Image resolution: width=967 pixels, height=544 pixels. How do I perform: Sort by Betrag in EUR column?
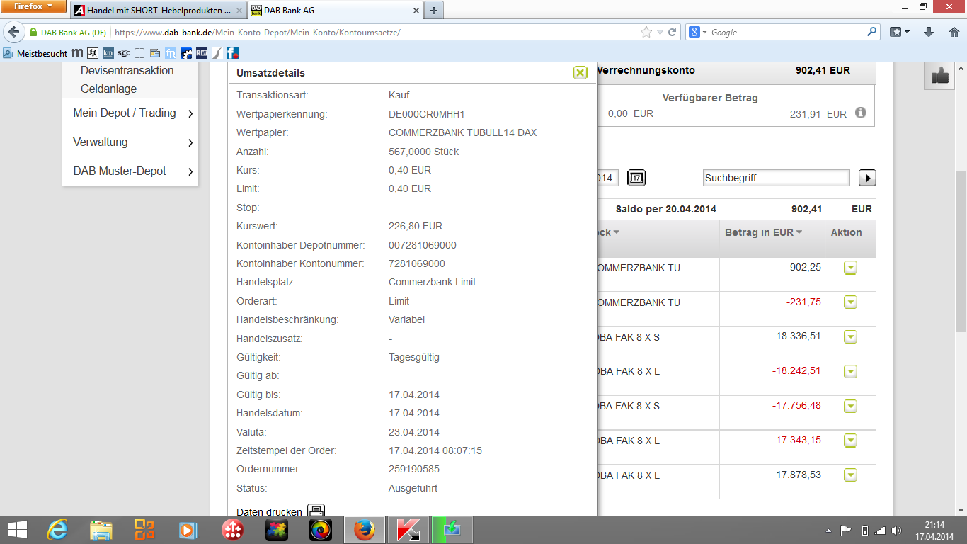pyautogui.click(x=763, y=232)
